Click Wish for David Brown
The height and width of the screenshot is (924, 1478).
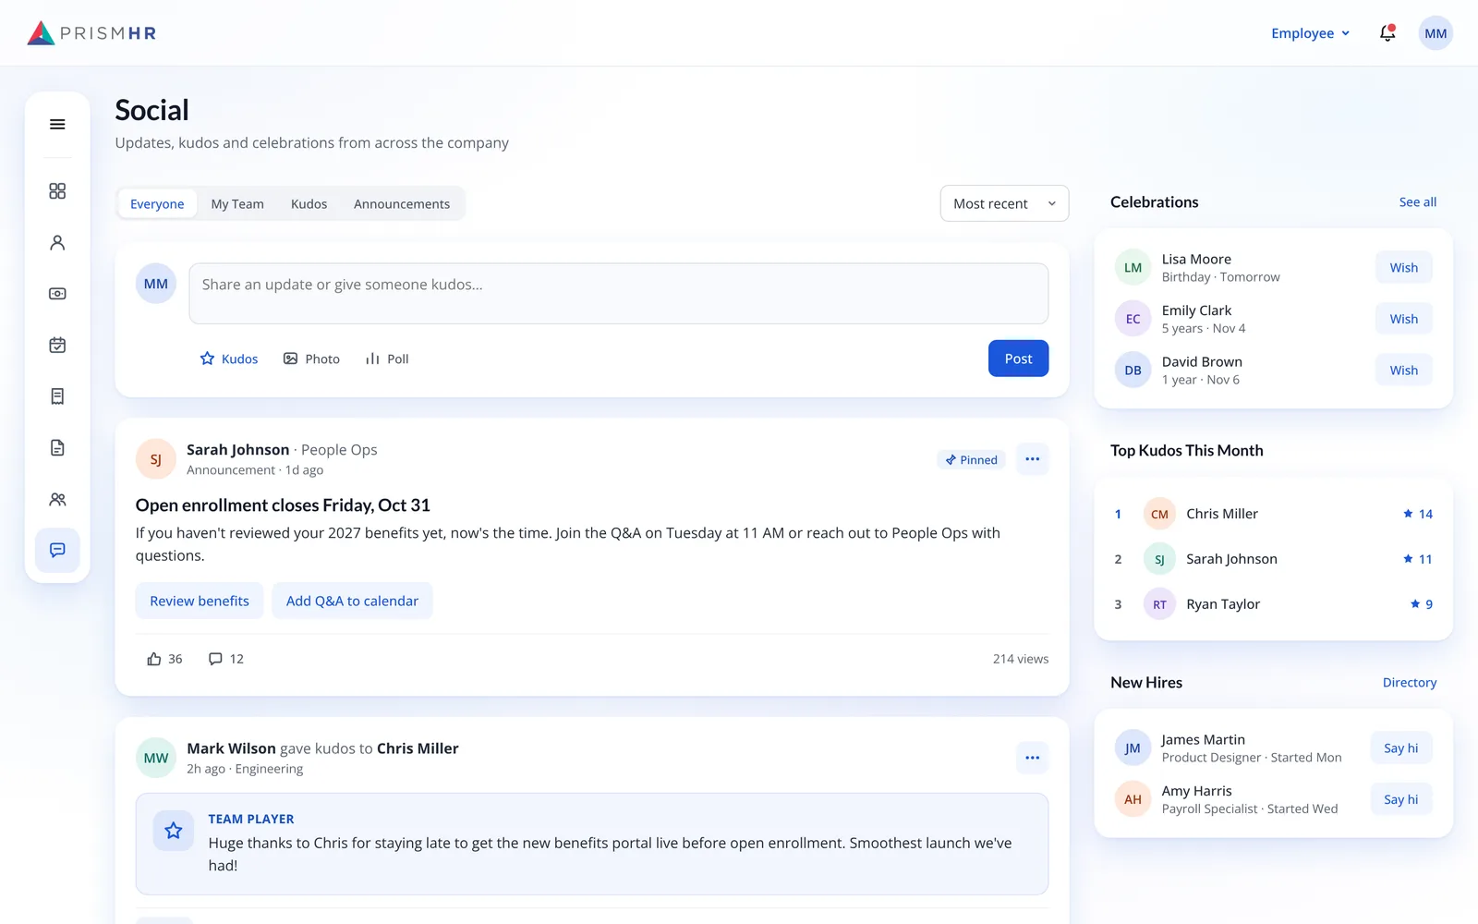1403,371
